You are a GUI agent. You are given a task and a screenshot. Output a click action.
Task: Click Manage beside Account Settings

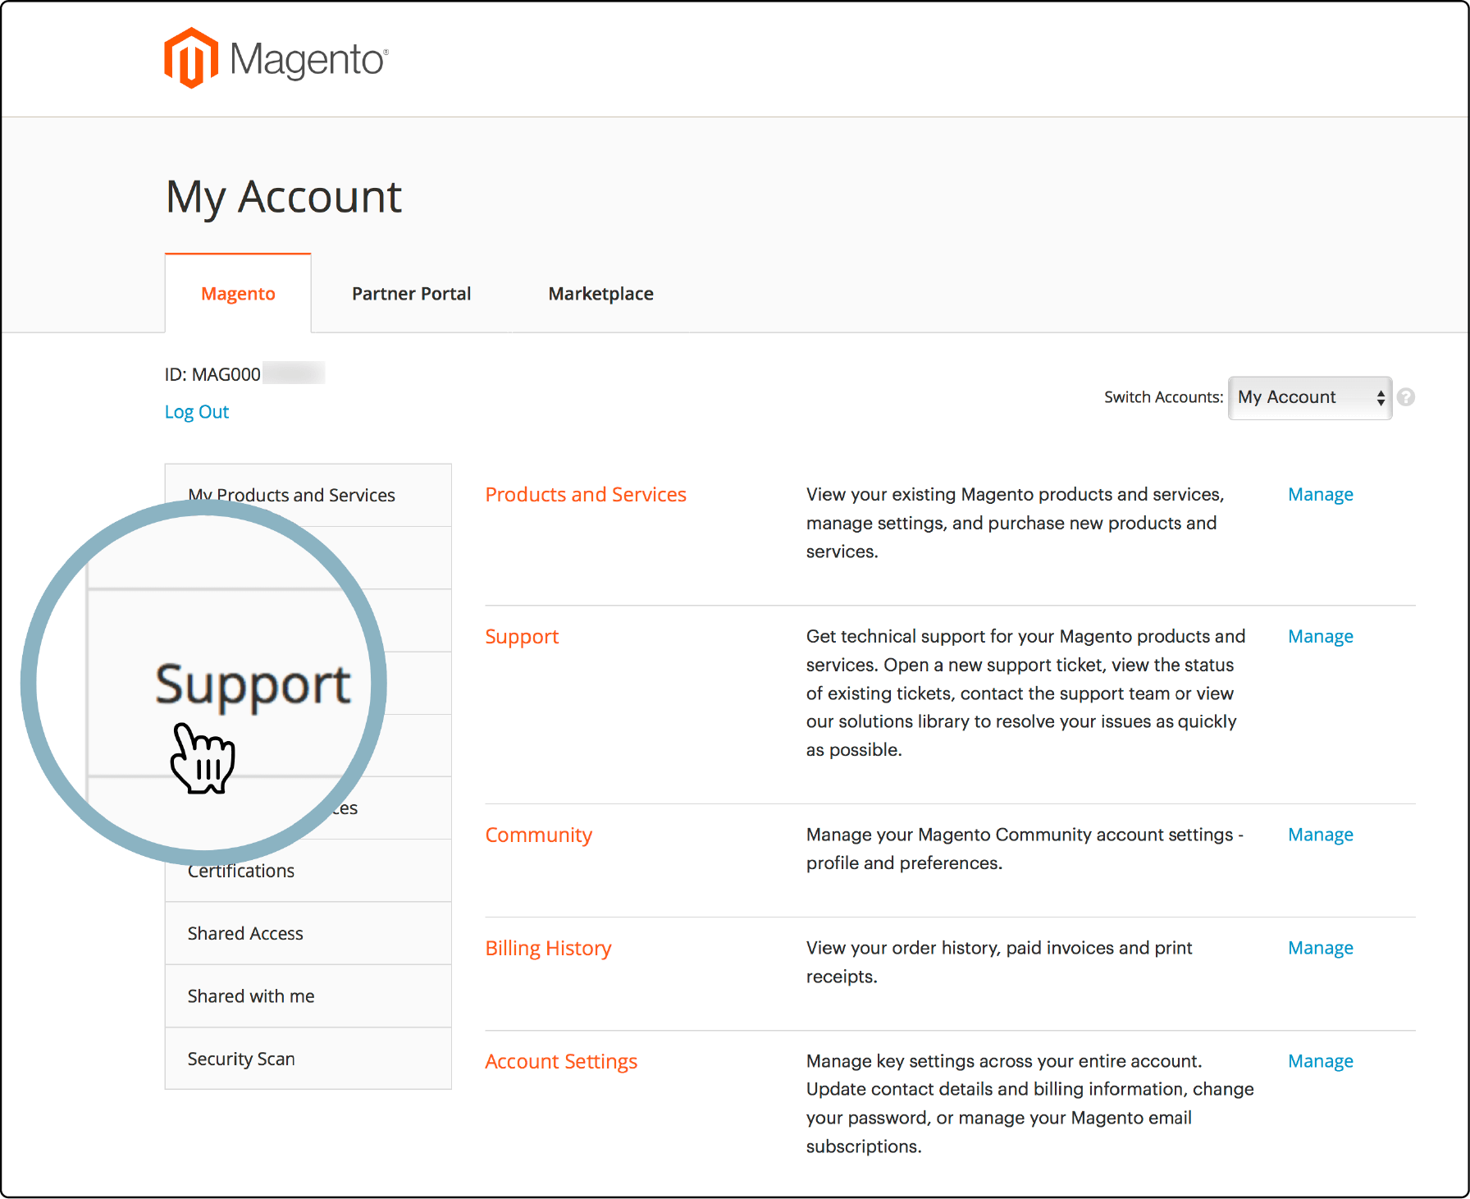tap(1319, 1060)
